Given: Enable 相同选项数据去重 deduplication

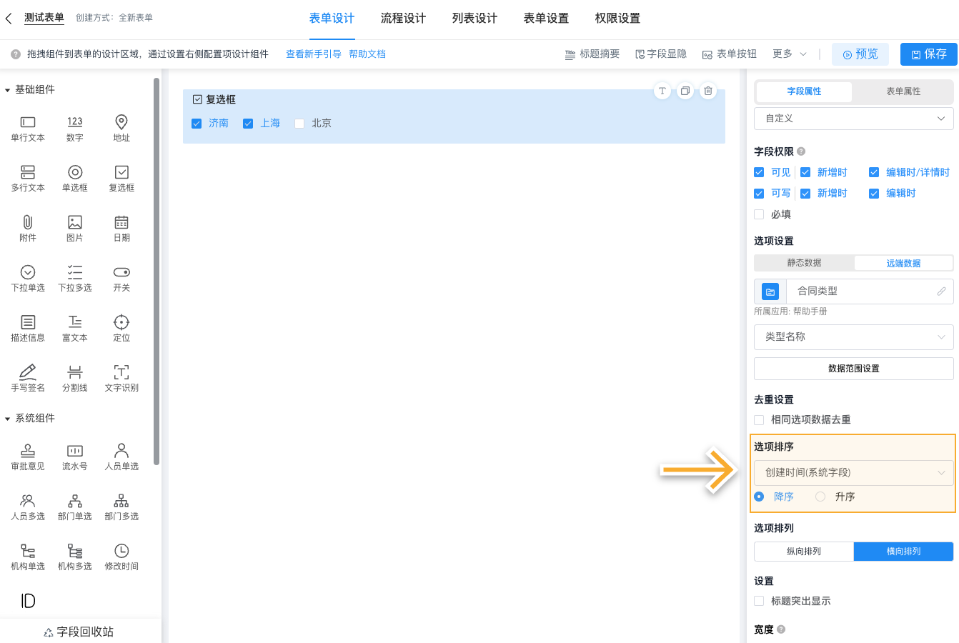Looking at the screenshot, I should tap(759, 420).
